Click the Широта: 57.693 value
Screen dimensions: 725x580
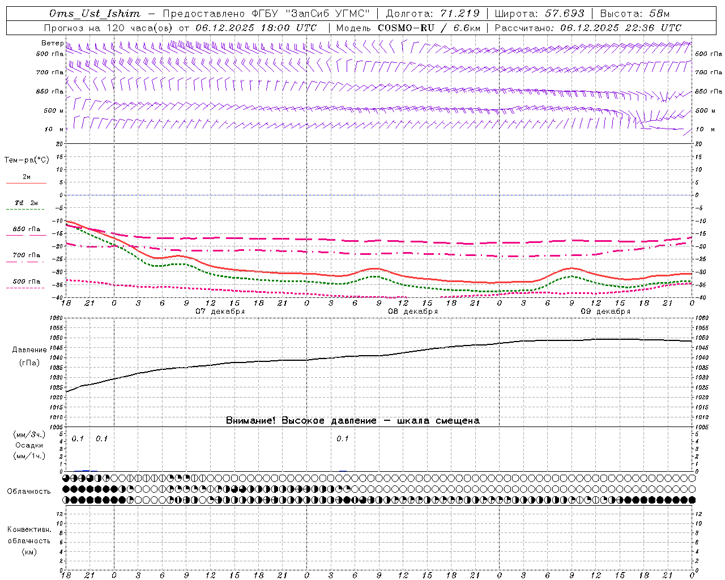(539, 14)
